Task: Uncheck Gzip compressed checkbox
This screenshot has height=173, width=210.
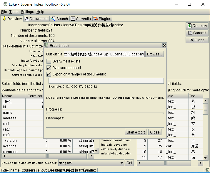Action: (x=49, y=68)
